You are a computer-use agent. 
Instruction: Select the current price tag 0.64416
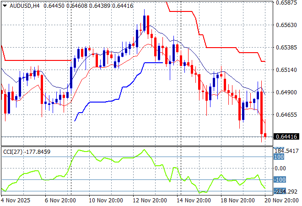pos(286,136)
